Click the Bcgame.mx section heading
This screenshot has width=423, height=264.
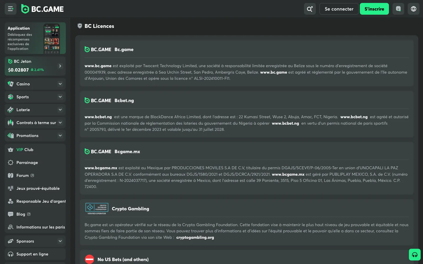(127, 151)
